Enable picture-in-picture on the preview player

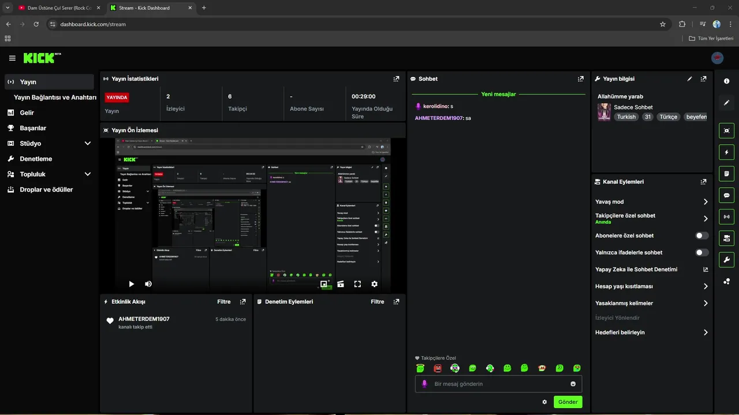coord(324,284)
